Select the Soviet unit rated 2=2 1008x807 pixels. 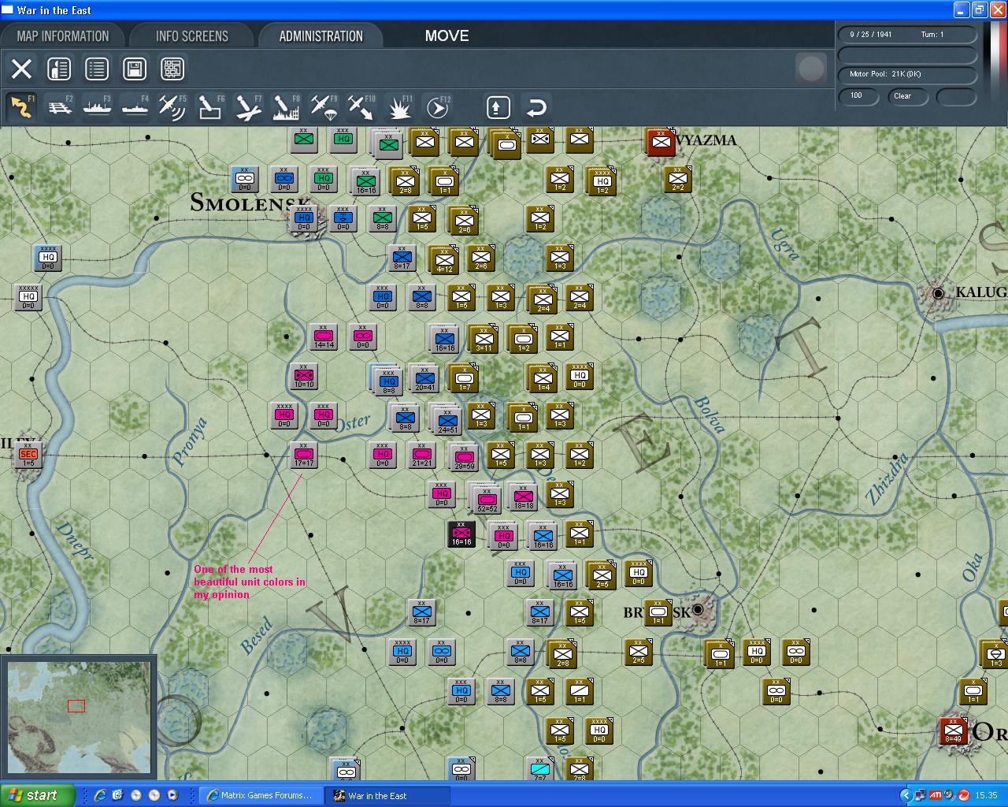coord(677,179)
